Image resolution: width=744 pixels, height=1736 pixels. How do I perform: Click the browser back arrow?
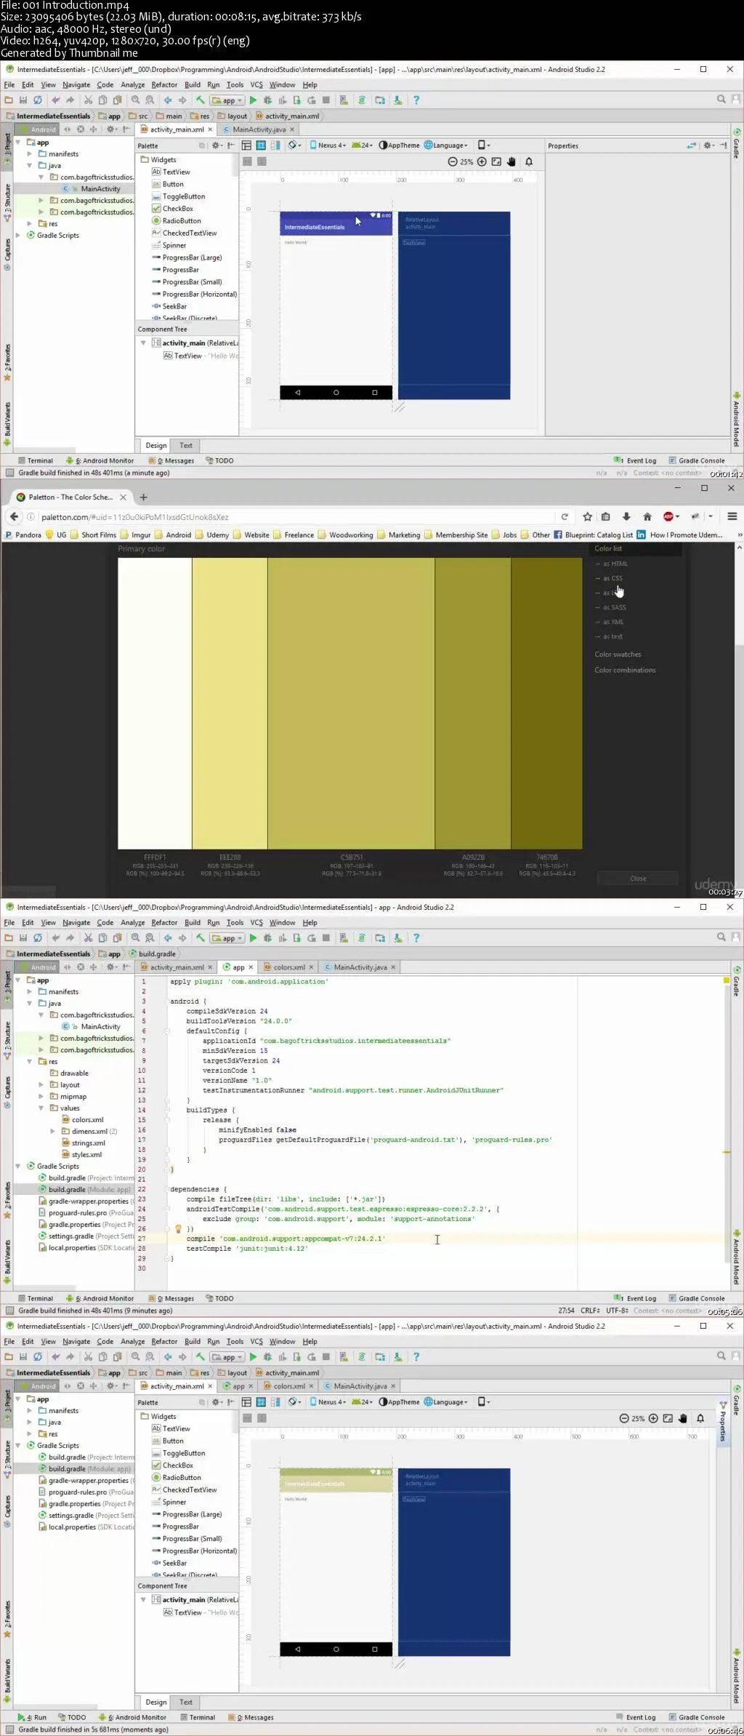click(14, 516)
